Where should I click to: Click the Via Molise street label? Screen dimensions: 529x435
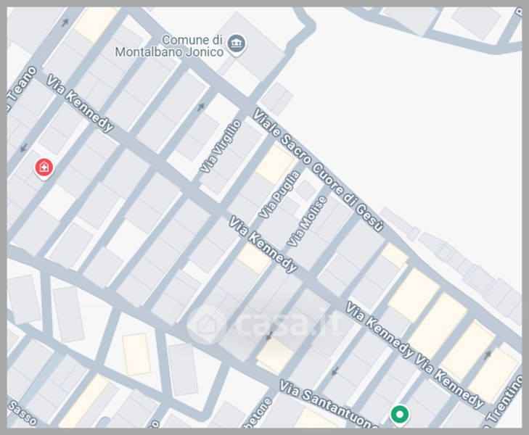pos(308,221)
